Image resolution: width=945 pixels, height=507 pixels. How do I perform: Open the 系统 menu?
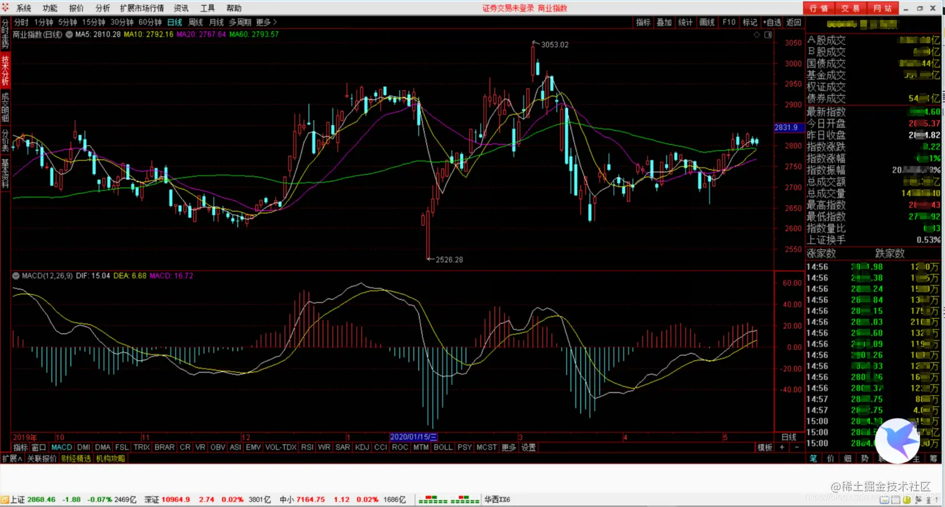[x=24, y=8]
